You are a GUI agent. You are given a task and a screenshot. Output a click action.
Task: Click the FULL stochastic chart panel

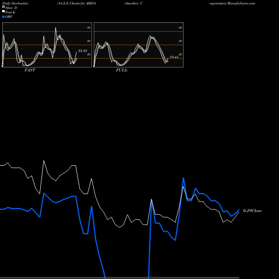138,45
